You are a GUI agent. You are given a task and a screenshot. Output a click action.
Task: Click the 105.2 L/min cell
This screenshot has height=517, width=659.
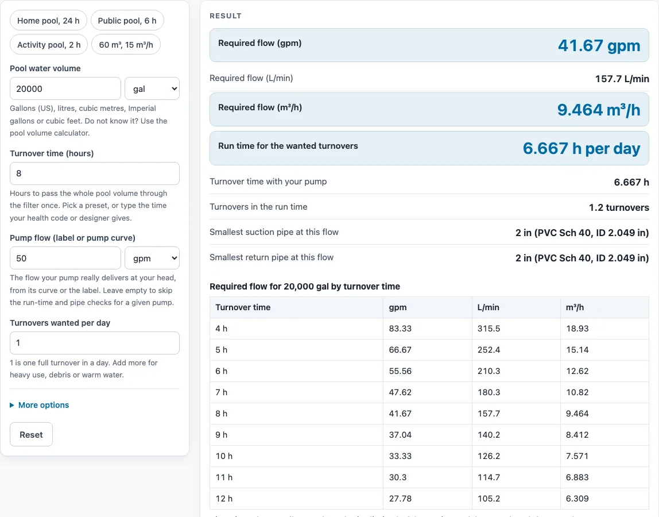tap(516, 499)
